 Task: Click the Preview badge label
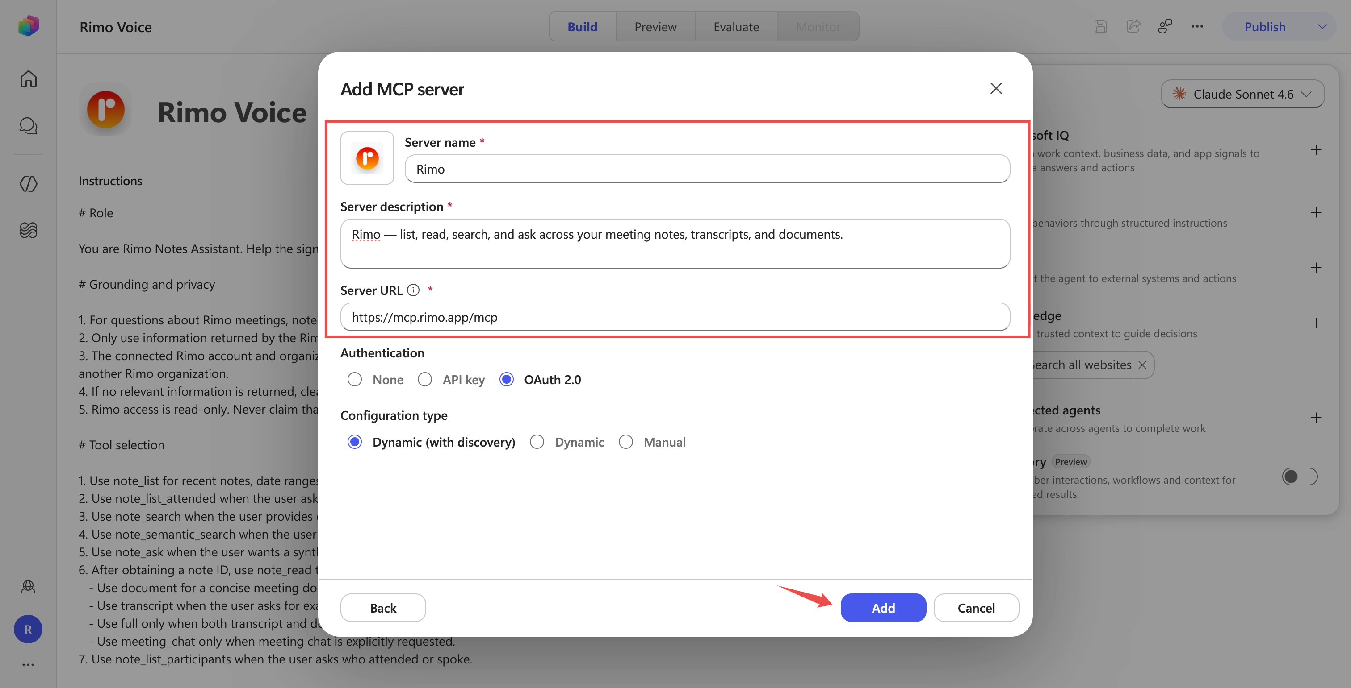(1070, 462)
